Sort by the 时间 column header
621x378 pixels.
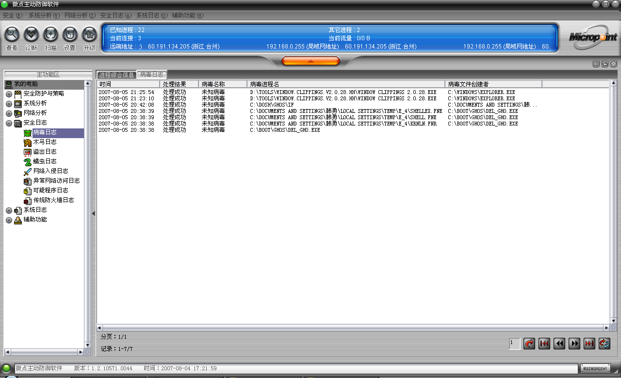(129, 84)
